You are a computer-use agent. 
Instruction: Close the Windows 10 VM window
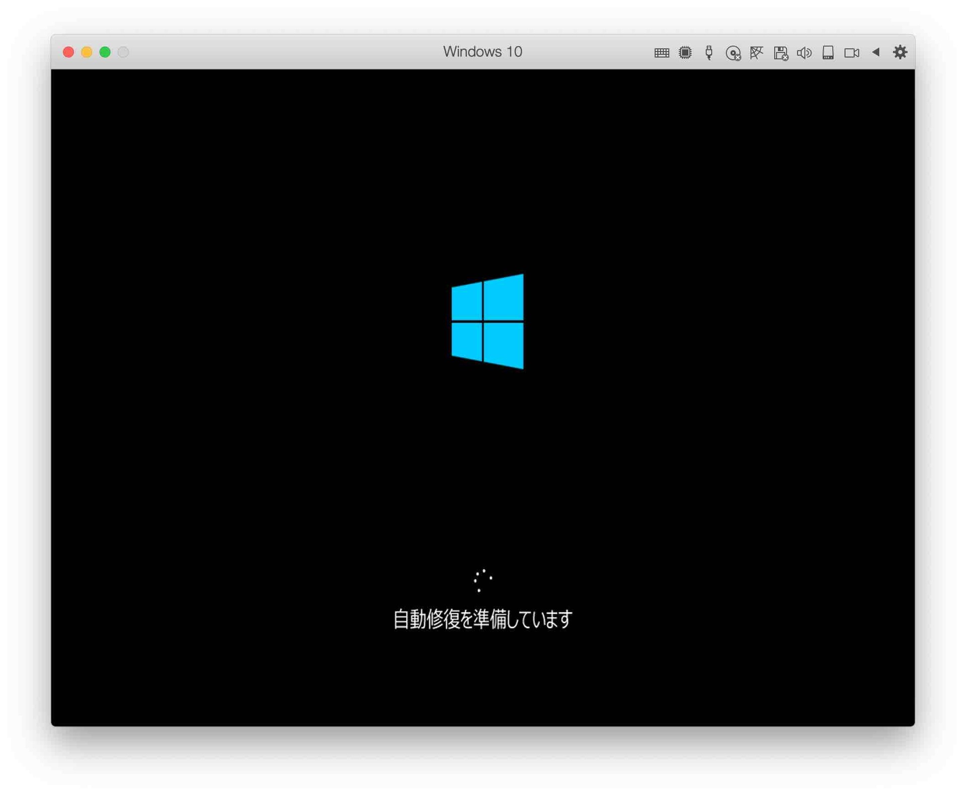68,52
